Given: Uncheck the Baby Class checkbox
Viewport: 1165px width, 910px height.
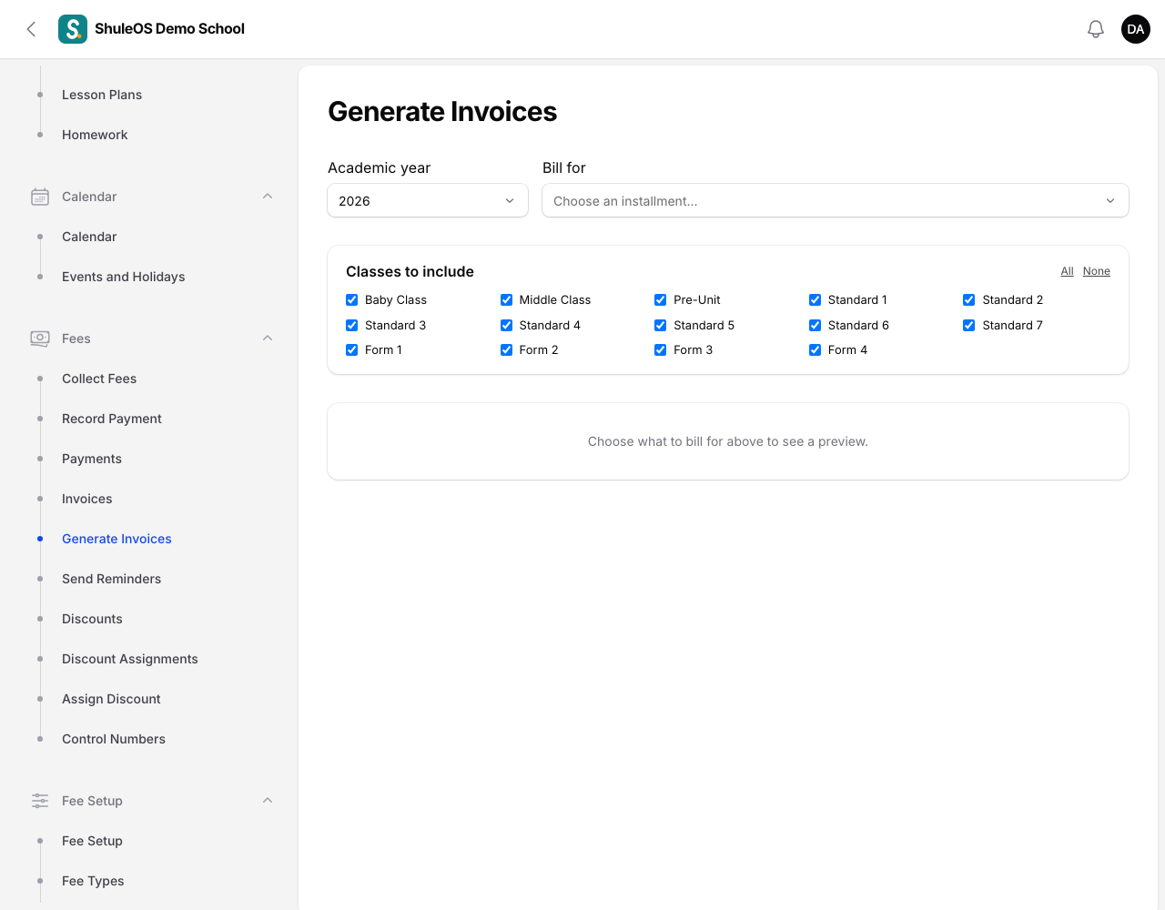Looking at the screenshot, I should [352, 300].
